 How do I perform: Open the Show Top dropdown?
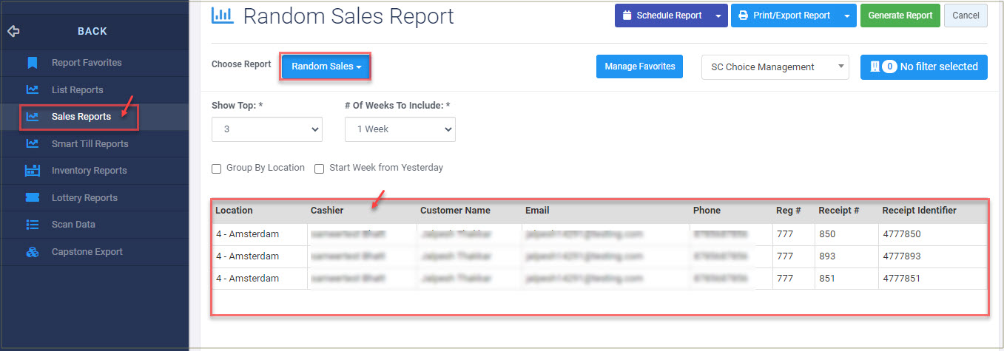266,129
